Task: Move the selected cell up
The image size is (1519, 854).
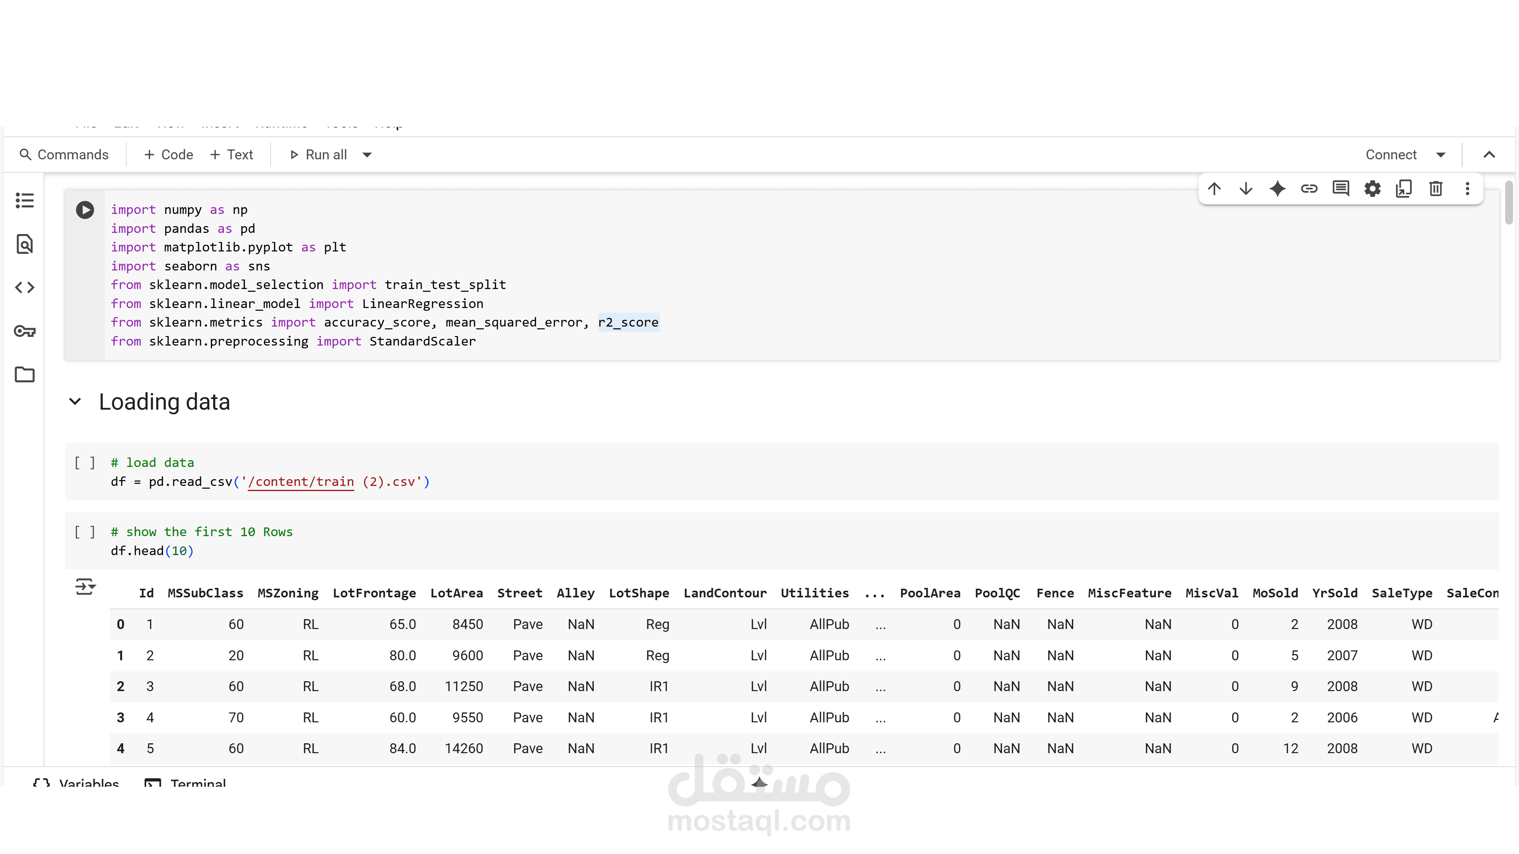Action: (x=1214, y=189)
